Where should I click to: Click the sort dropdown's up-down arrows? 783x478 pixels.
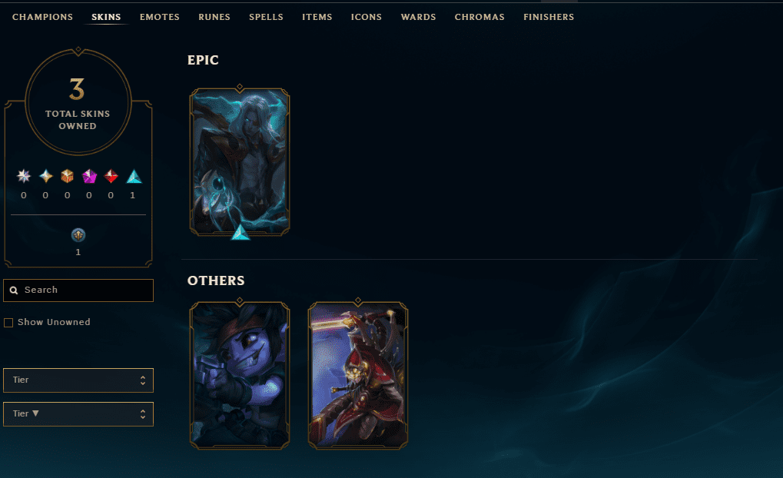(x=143, y=414)
